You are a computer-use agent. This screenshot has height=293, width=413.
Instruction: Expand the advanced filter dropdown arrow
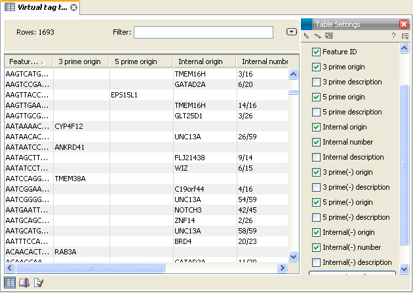point(292,32)
